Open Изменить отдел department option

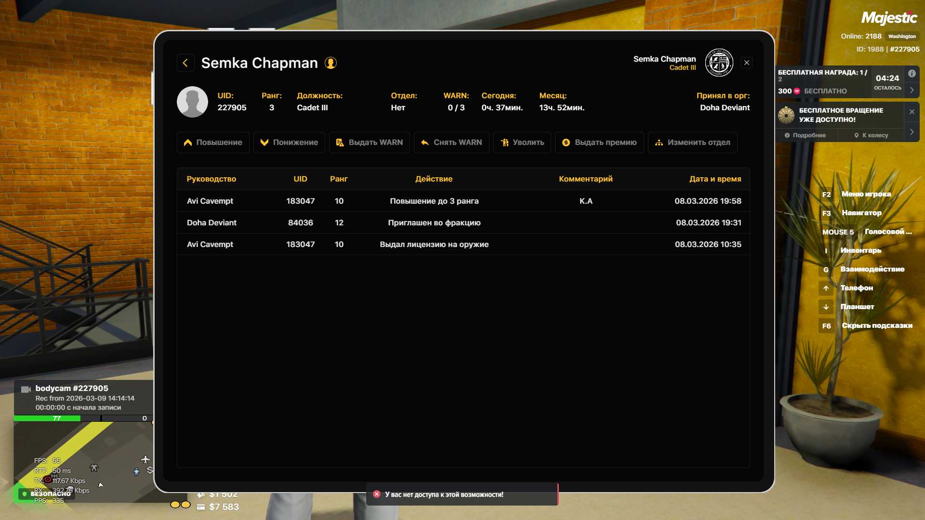693,143
